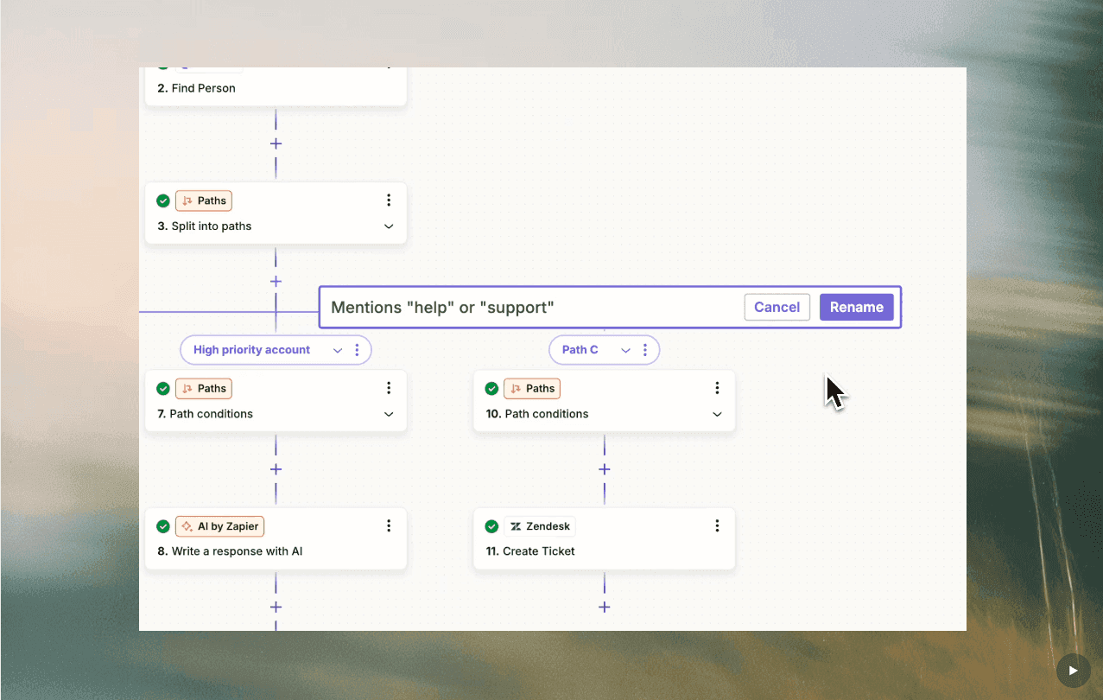
Task: Open the High priority account path dropdown
Action: pyautogui.click(x=338, y=349)
